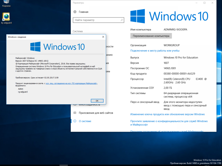Click the 'Перо и сенсорный ввод' label
Screen dimensions: 222x166
145,102
